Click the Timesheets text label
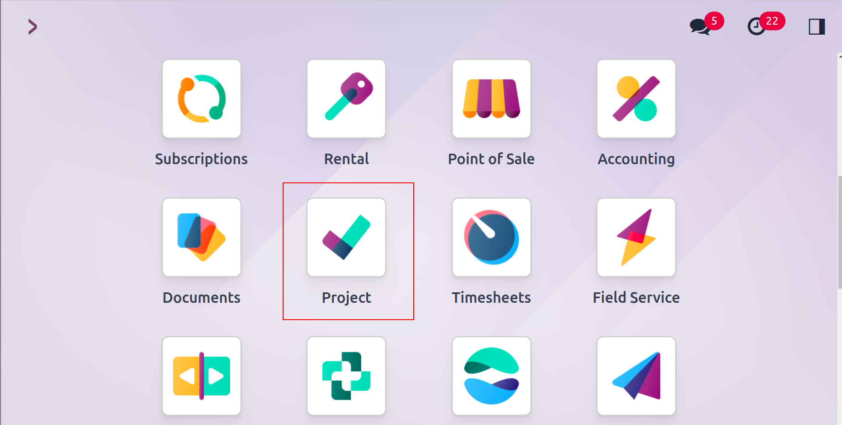 click(491, 298)
